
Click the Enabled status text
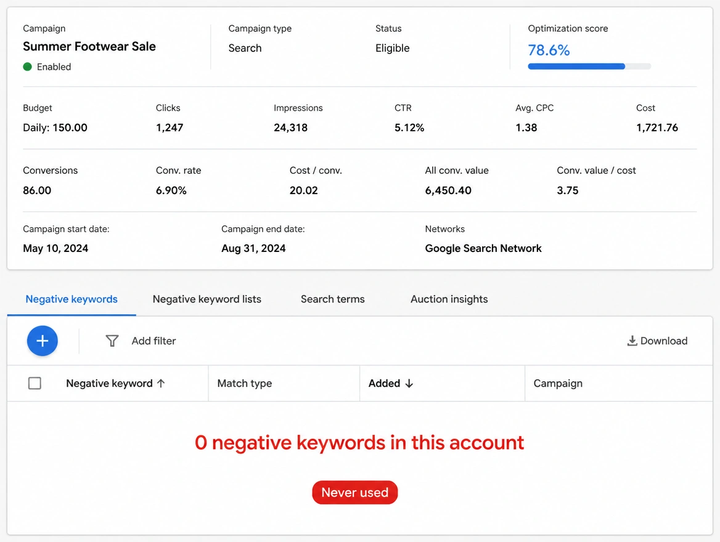pyautogui.click(x=54, y=67)
